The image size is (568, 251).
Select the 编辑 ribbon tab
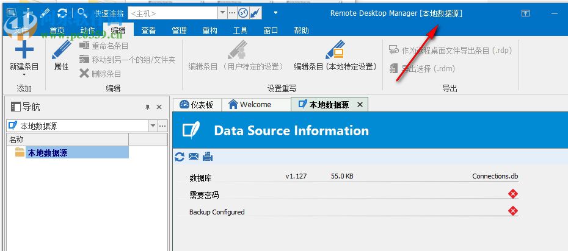click(x=118, y=30)
